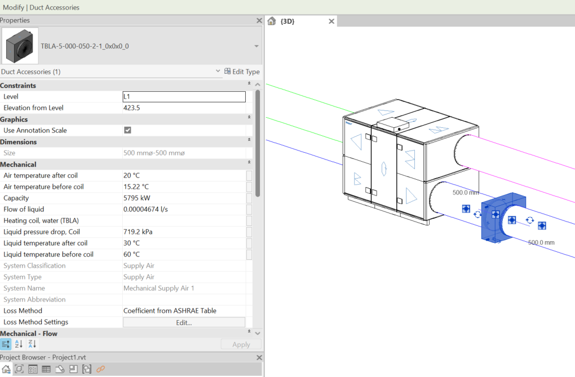575x377 pixels.
Task: Uncheck Use Annotation Scale checkbox
Action: 128,130
